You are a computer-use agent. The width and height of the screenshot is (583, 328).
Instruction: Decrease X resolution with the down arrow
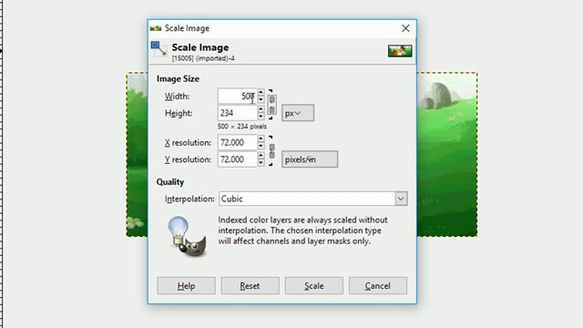tap(261, 146)
